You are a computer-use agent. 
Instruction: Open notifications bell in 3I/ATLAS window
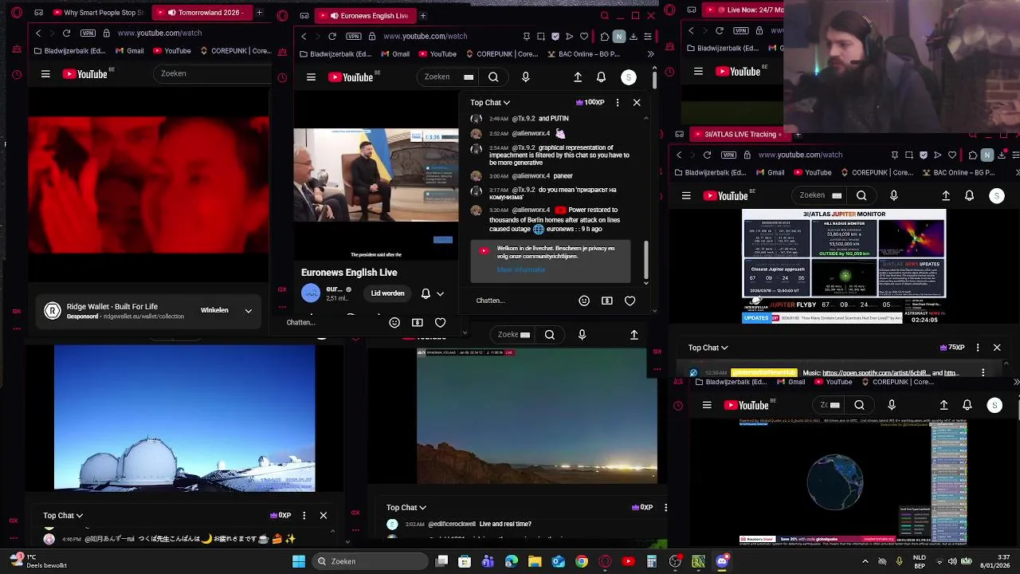[969, 195]
